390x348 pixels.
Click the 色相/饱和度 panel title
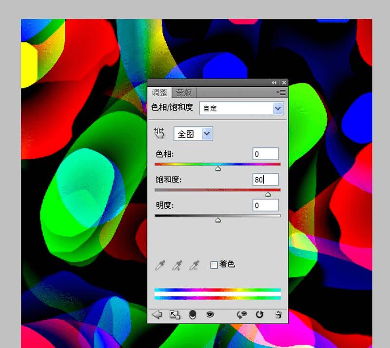(x=172, y=107)
